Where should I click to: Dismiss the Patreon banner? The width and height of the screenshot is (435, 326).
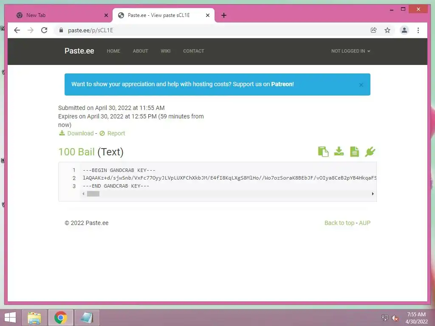361,85
